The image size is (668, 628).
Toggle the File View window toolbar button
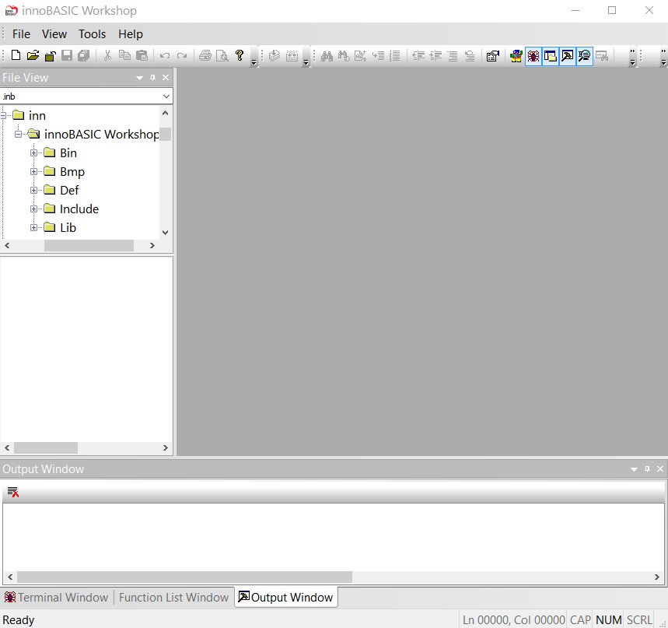pyautogui.click(x=551, y=55)
